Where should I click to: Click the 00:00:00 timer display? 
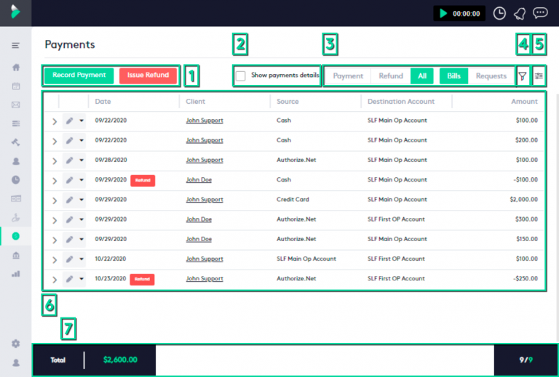point(467,14)
